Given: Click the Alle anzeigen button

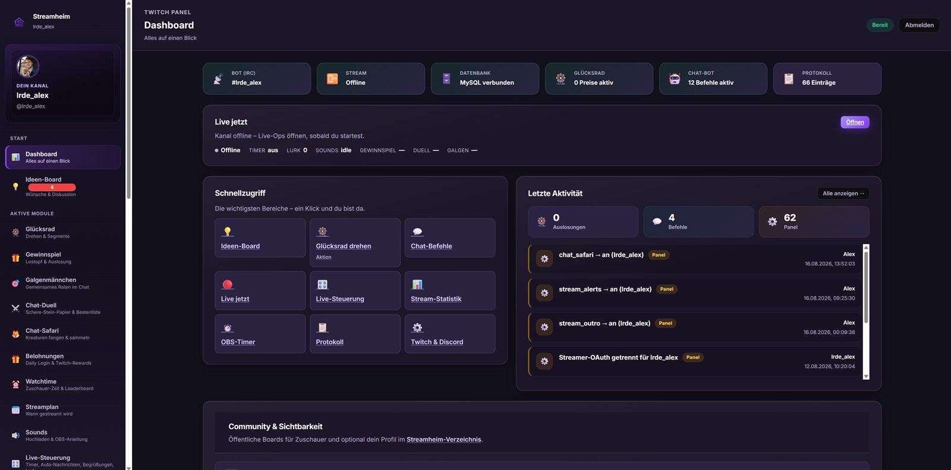Looking at the screenshot, I should [843, 193].
